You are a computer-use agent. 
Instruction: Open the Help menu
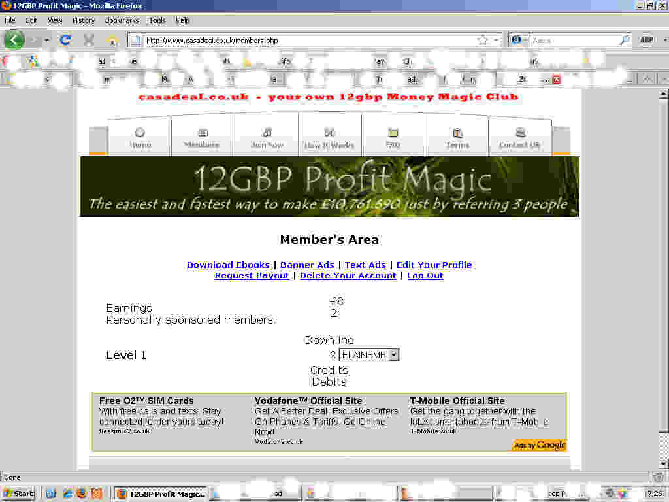point(182,20)
